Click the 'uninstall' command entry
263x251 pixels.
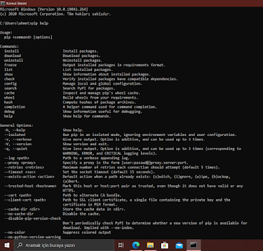(x=13, y=60)
